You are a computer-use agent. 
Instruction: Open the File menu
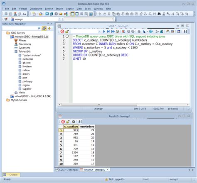pos(7,9)
